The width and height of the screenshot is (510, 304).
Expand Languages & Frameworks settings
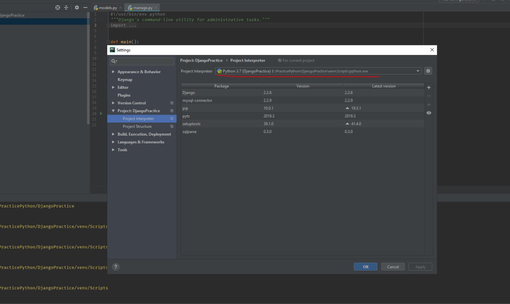(113, 142)
